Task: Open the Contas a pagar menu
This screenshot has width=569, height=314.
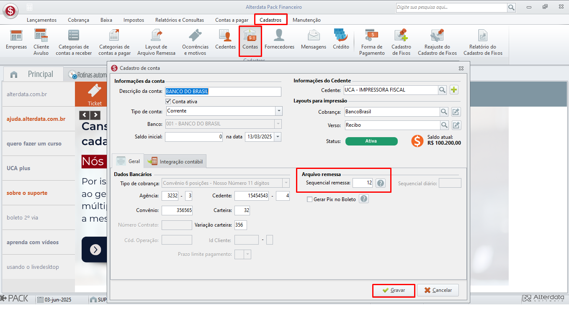Action: [x=232, y=20]
